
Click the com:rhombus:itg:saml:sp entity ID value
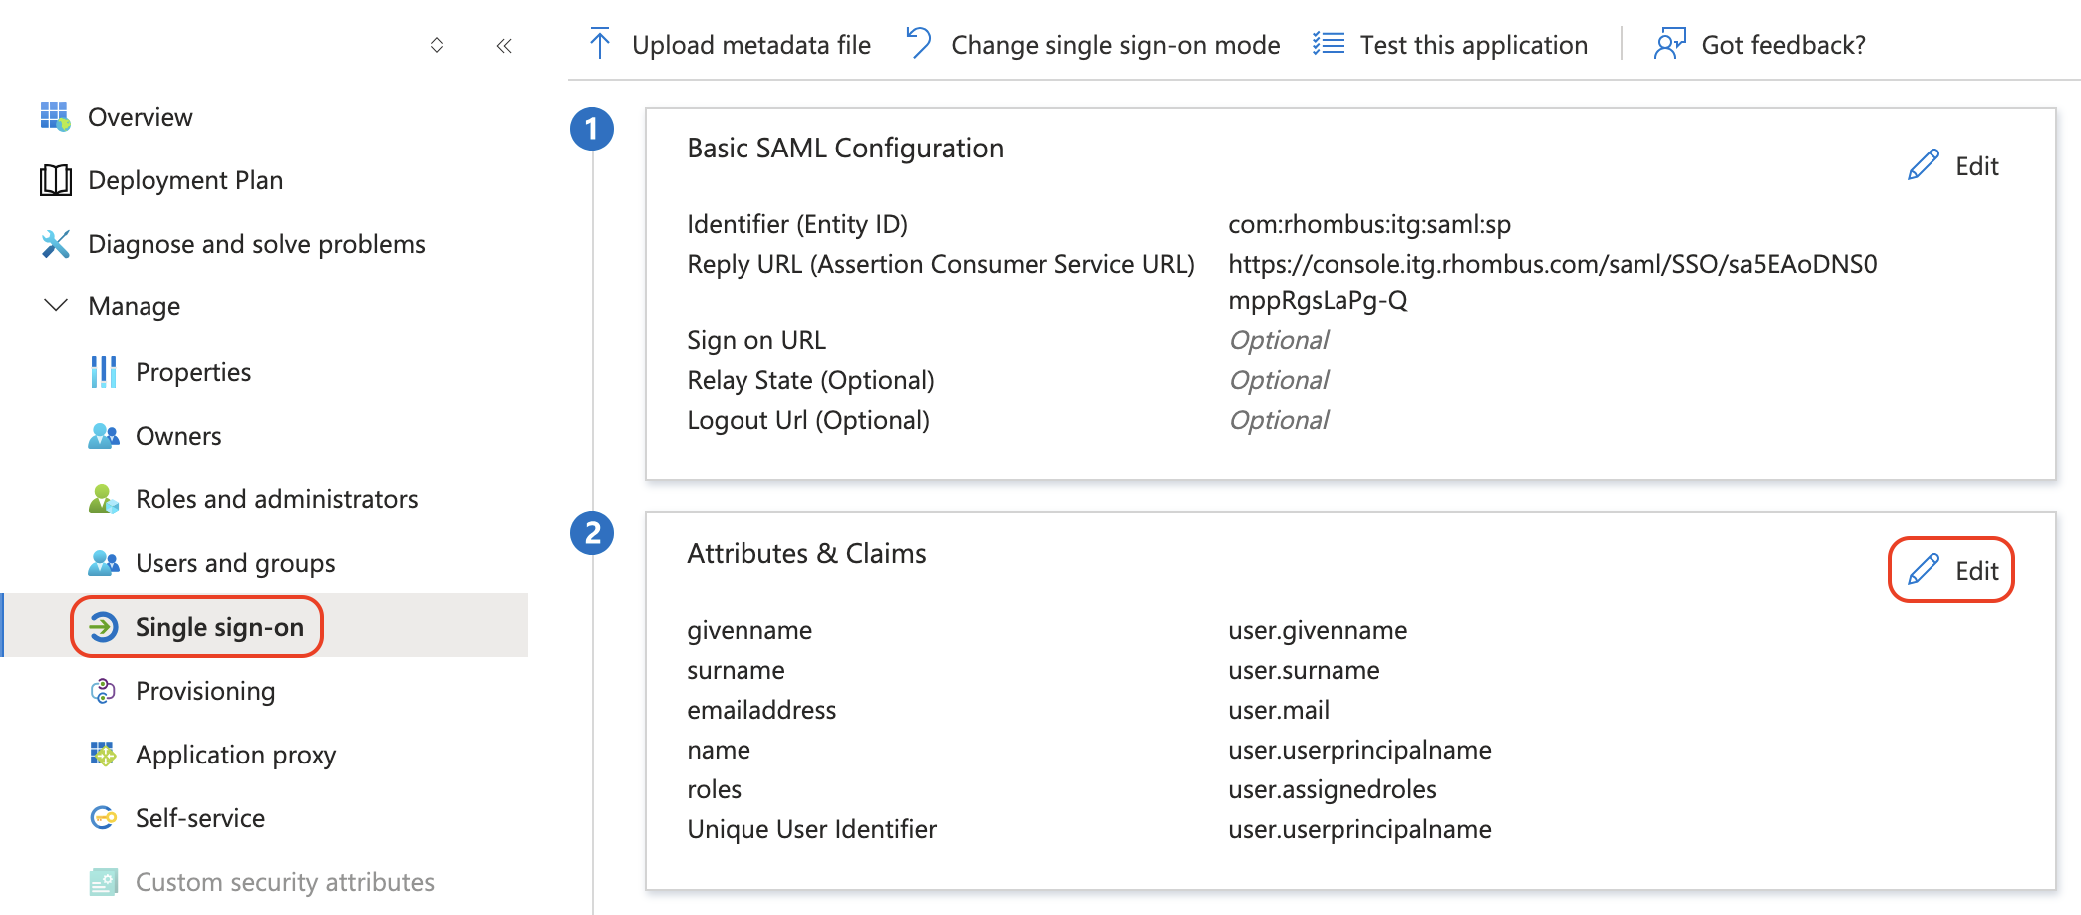[1369, 224]
